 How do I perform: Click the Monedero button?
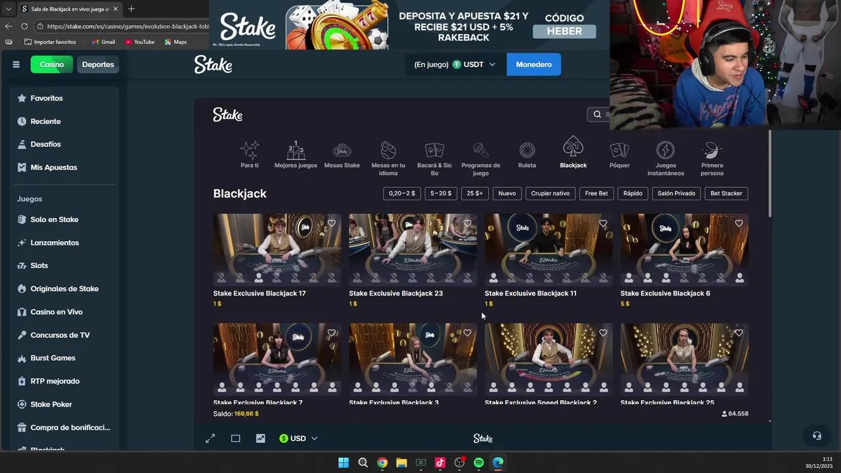coord(534,64)
